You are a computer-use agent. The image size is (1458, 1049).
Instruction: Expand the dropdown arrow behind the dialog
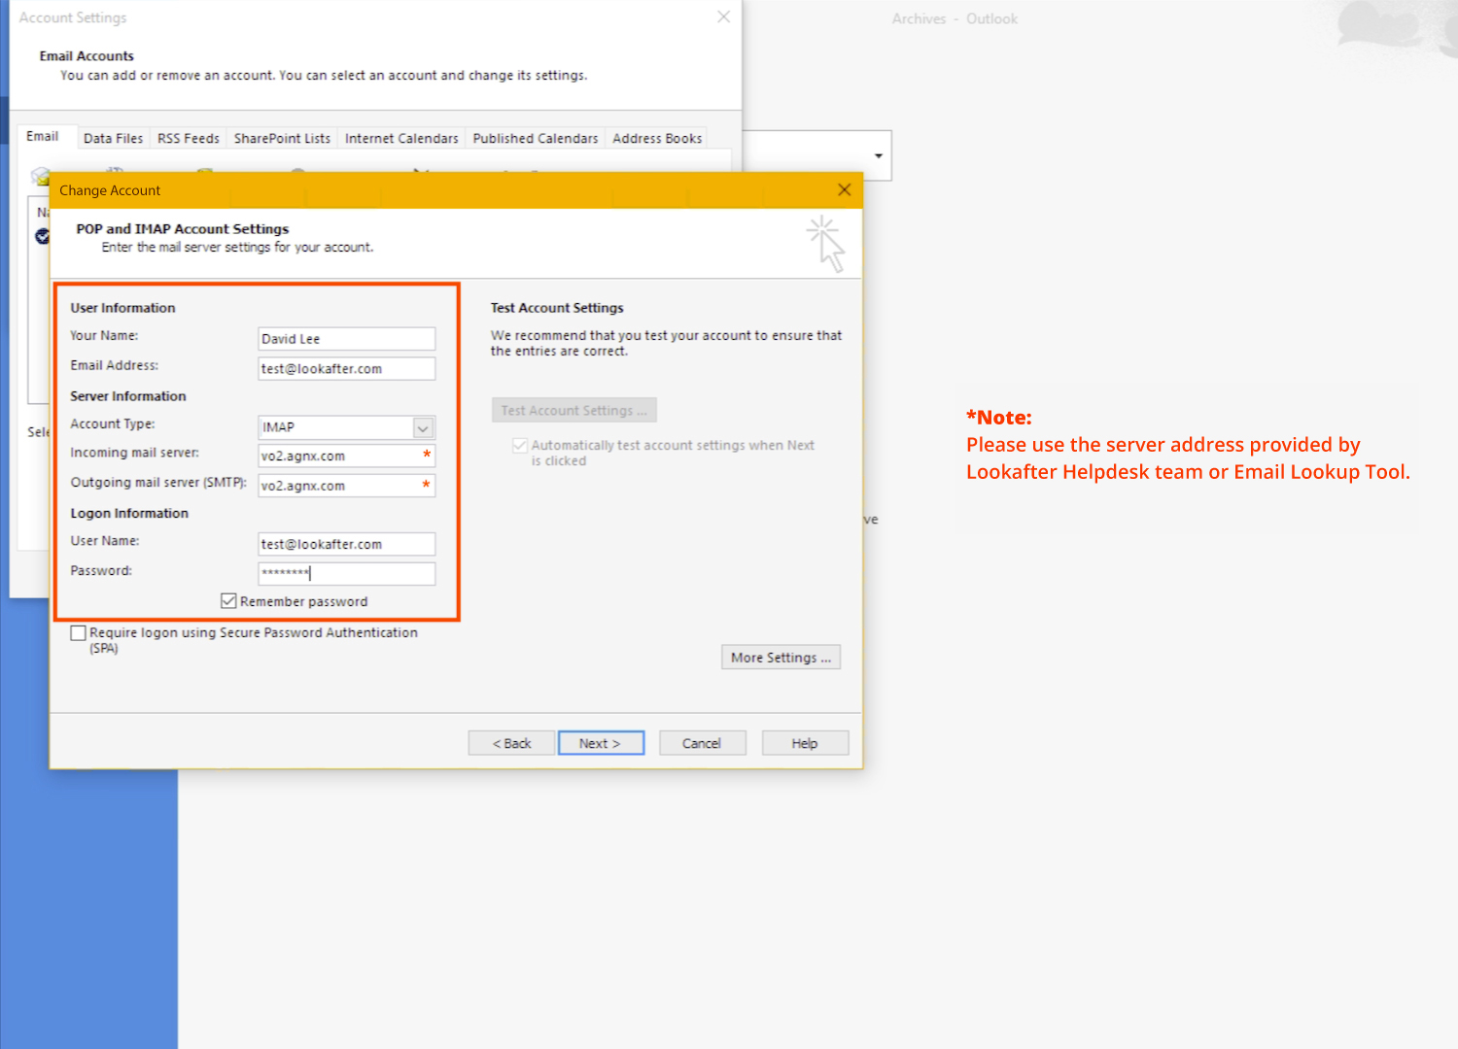[x=878, y=156]
